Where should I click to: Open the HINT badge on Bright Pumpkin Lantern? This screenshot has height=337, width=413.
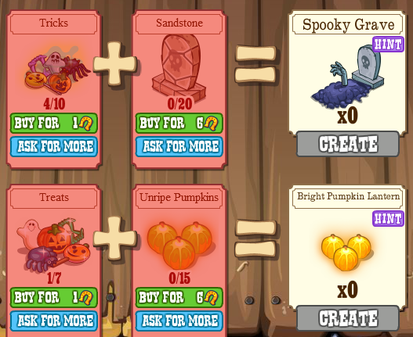[388, 218]
